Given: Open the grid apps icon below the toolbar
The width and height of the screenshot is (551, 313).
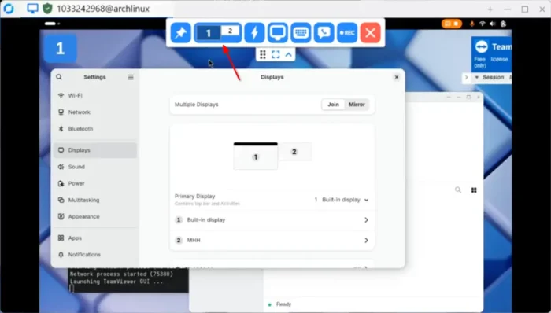Looking at the screenshot, I should click(x=263, y=54).
